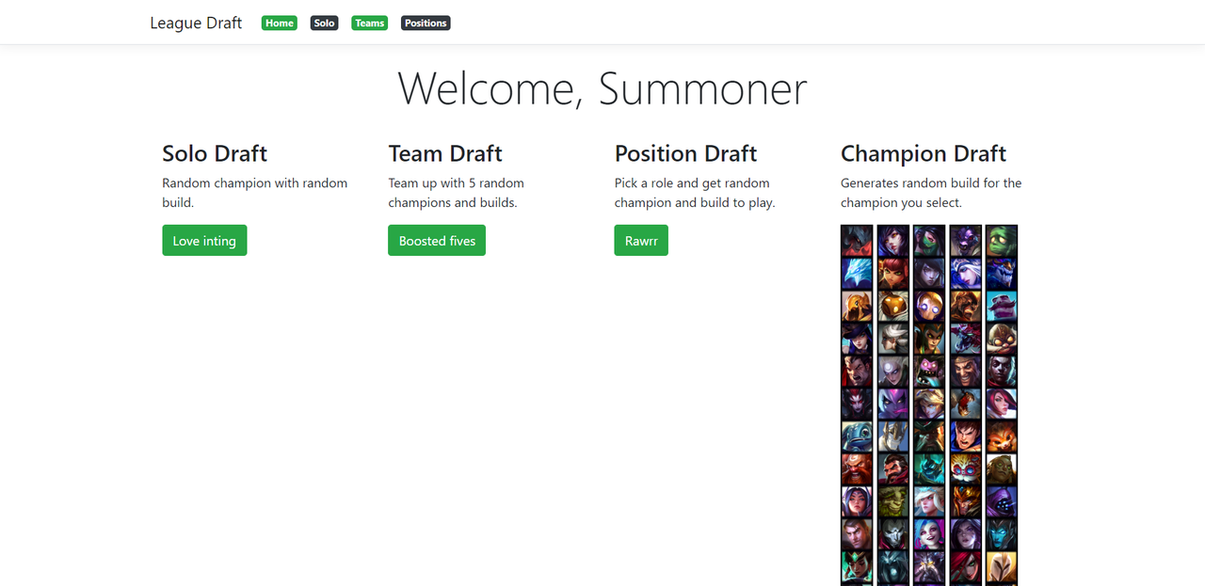Viewport: 1205px width, 586px height.
Task: Click the Gnar champion portrait
Action: 1002,436
